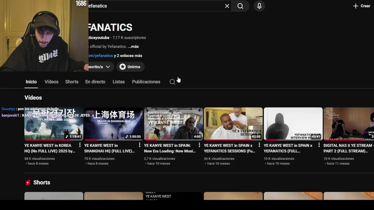
Task: Click title 'YE KANYE WEST in SPAIN: New Era Loading'
Action: coord(170,148)
